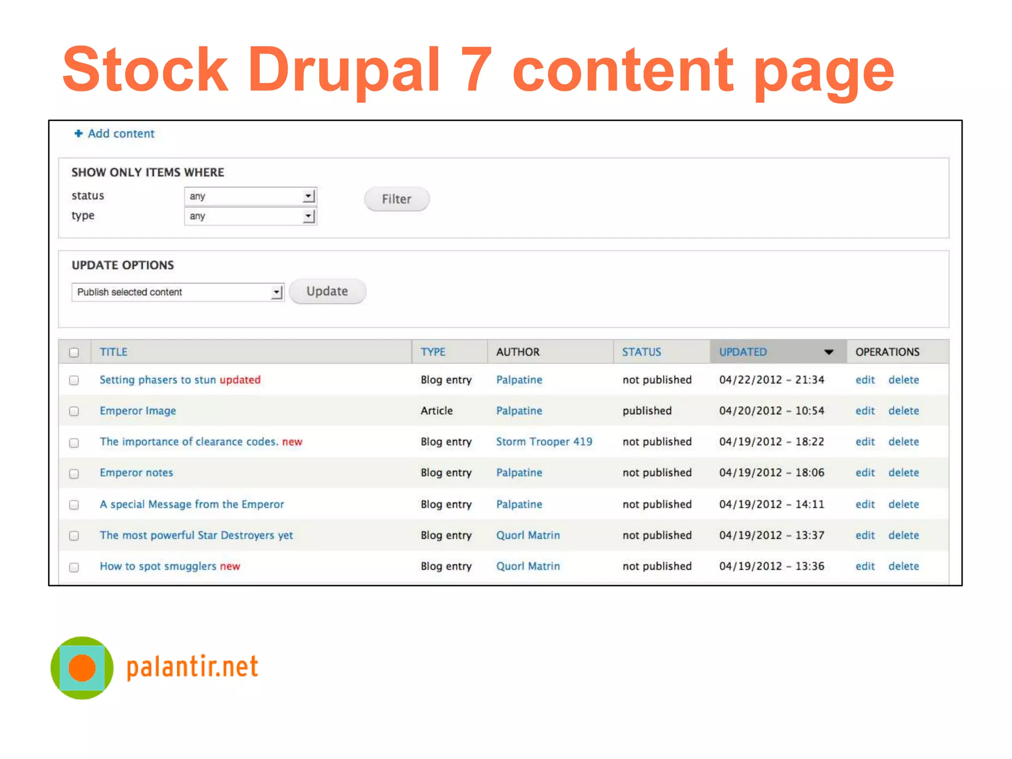Click the Filter button
This screenshot has height=759, width=1012.
(397, 199)
